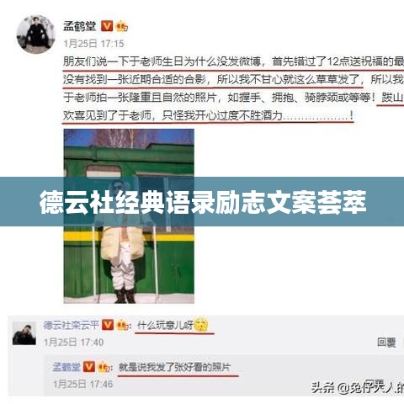Click comment timestamp 1月25日 17:40
The width and height of the screenshot is (404, 404).
pos(74,343)
